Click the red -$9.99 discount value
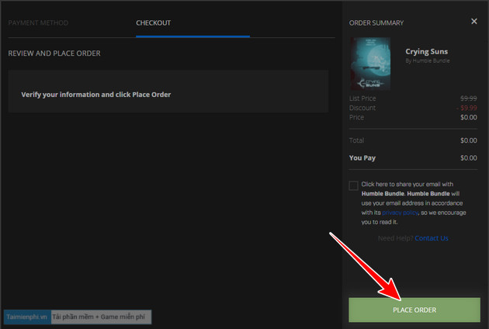Viewport: 489px width, 329px height. tap(466, 108)
